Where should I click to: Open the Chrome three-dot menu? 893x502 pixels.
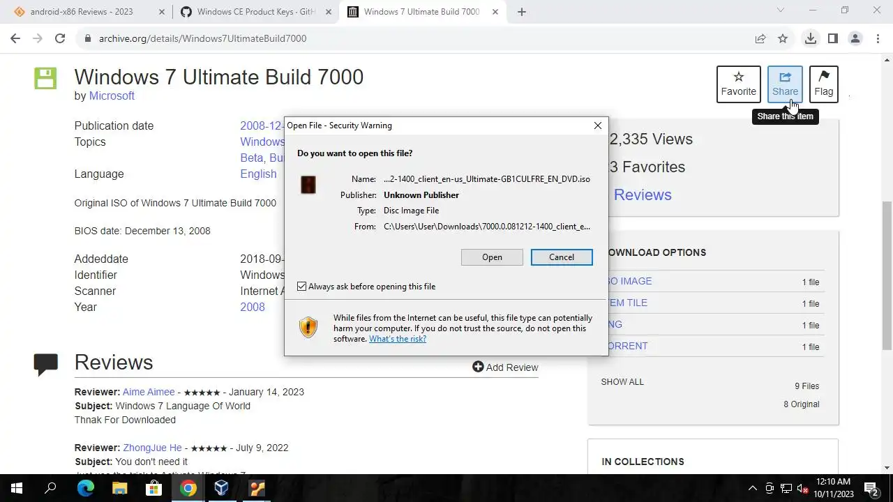pyautogui.click(x=878, y=38)
